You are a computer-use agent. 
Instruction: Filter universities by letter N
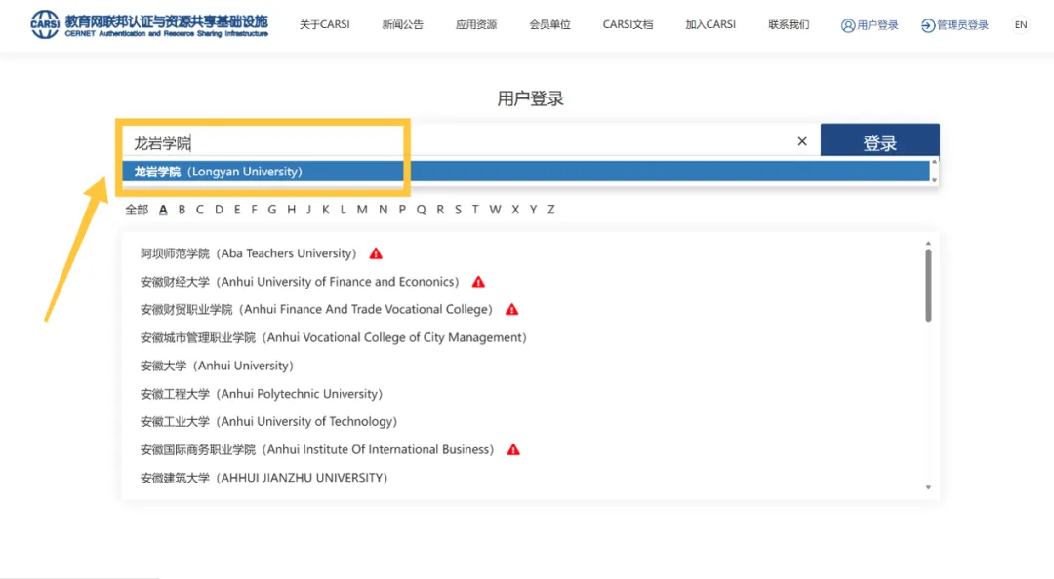(383, 210)
